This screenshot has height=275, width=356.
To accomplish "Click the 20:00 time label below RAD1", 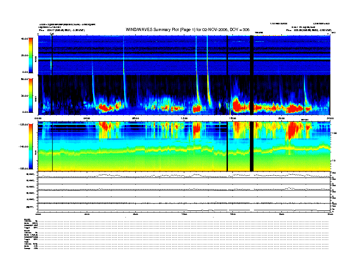I will coord(281,118).
